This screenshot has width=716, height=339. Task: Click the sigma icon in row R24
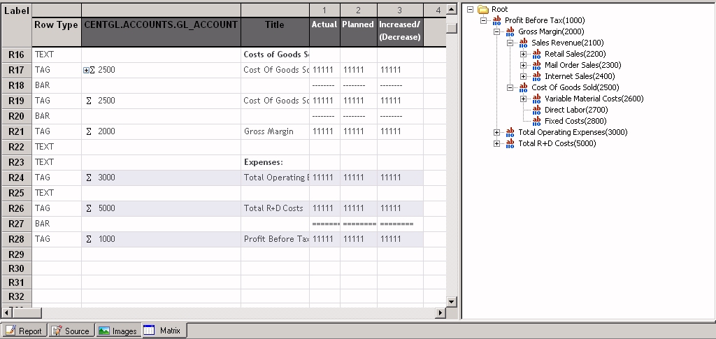pyautogui.click(x=89, y=178)
